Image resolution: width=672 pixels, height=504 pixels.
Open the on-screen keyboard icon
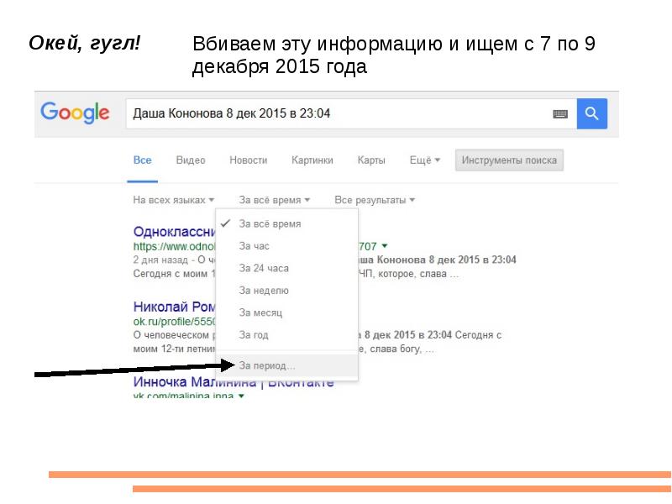[560, 114]
